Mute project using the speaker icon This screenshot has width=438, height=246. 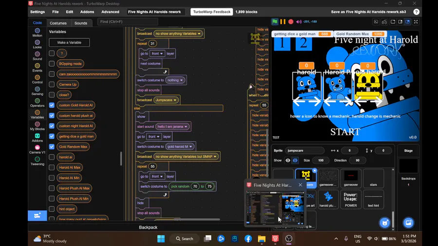point(299,21)
